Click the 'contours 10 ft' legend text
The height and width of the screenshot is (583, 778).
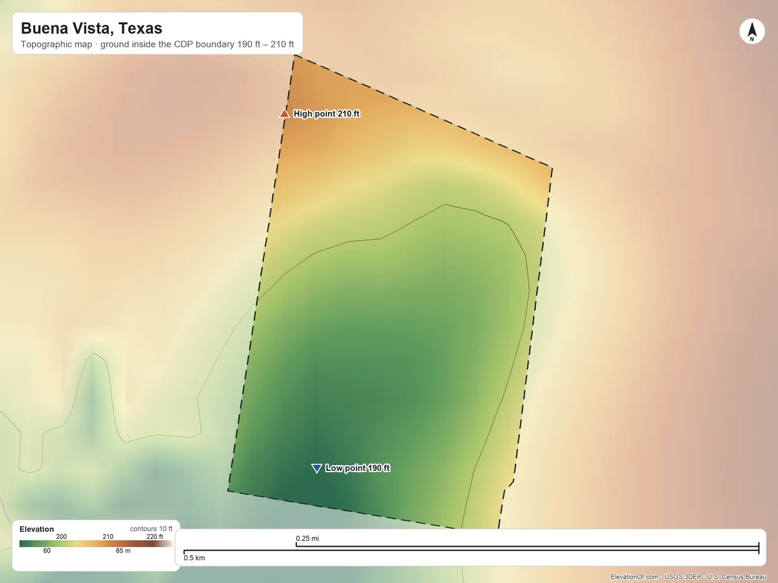151,529
